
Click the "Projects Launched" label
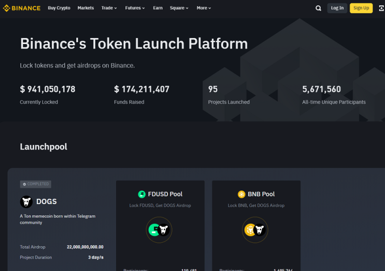tap(229, 102)
